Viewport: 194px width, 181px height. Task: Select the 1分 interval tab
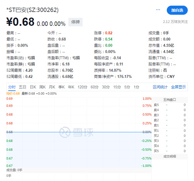coord(136,87)
